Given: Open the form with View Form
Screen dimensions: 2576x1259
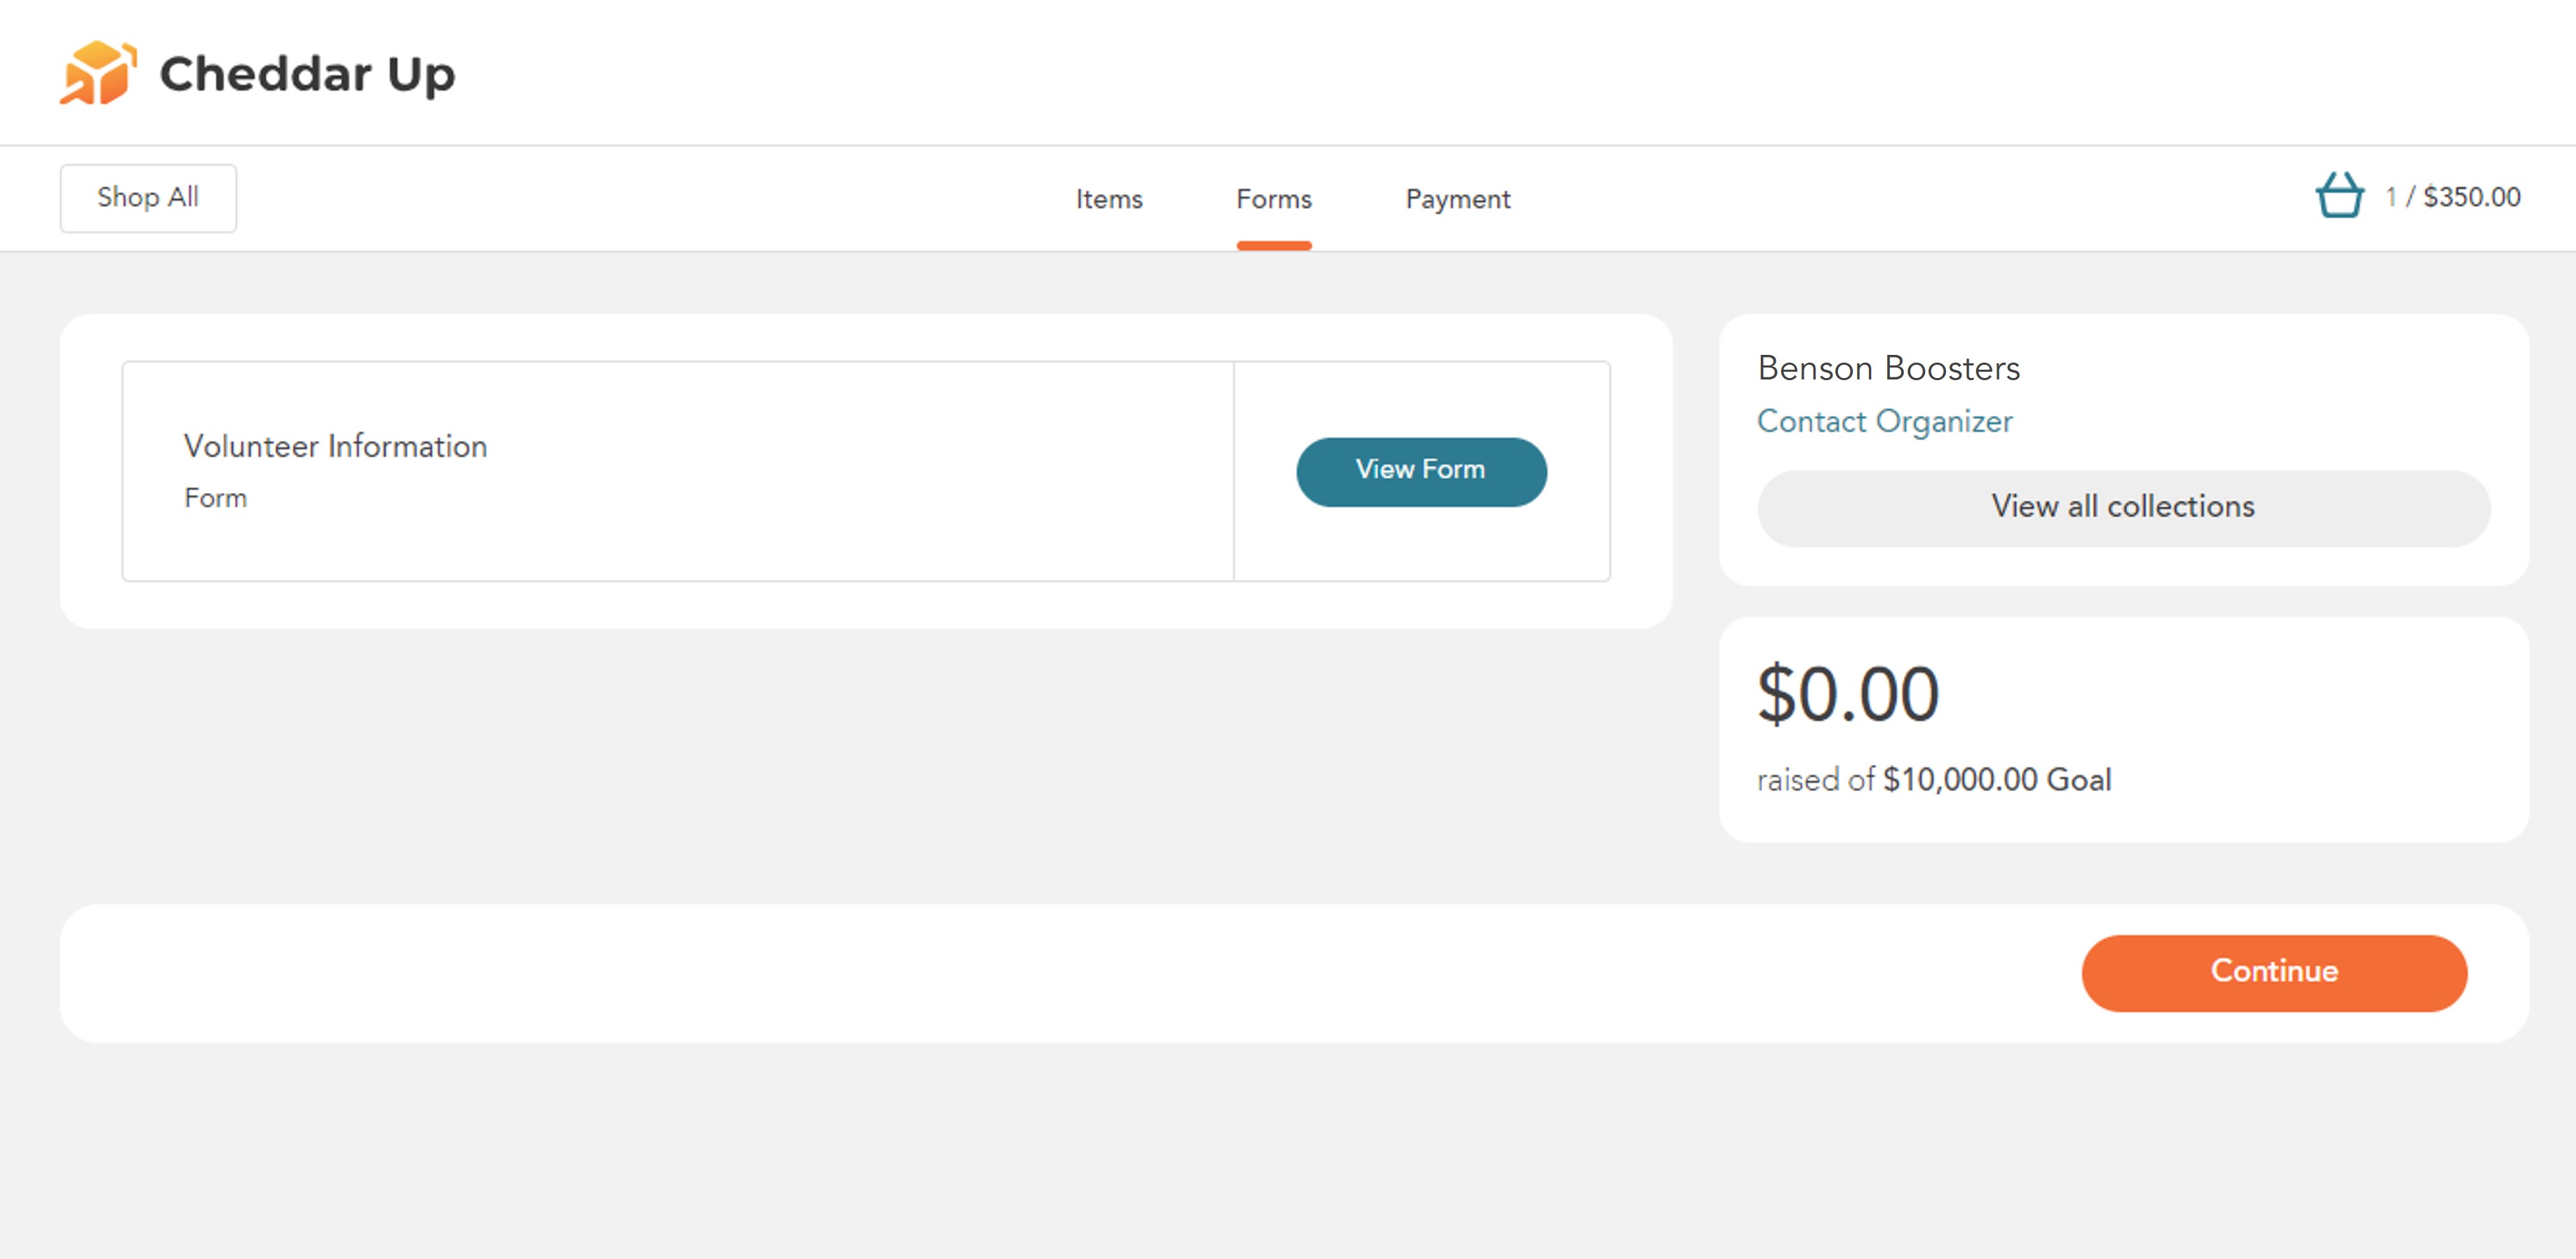Looking at the screenshot, I should [x=1420, y=471].
